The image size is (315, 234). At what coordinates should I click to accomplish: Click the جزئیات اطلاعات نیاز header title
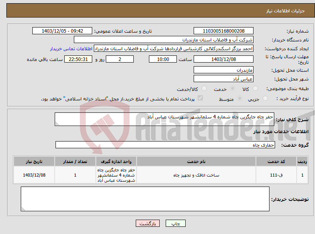[x=285, y=11]
